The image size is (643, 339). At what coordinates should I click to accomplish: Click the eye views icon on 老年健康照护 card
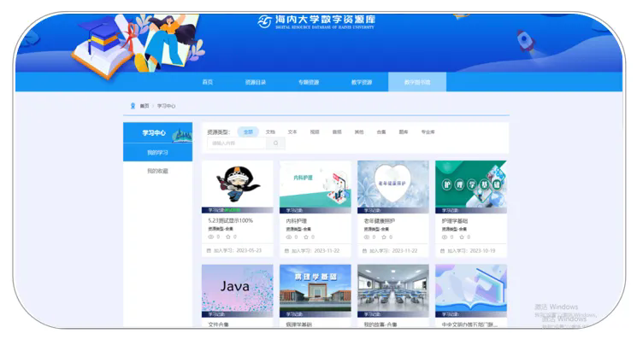366,237
